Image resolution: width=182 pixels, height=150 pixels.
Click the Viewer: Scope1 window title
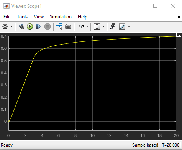(26, 6)
